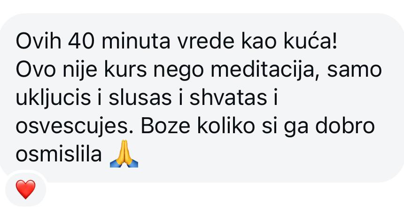404x216 pixels.
Task: Click the word 'samo' ending the second line
Action: point(354,71)
